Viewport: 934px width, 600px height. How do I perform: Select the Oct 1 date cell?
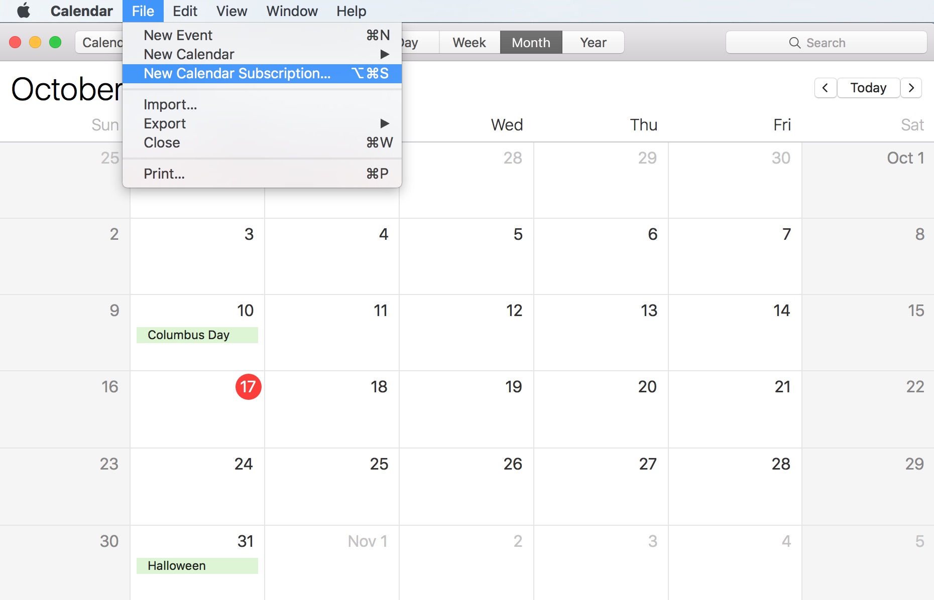point(868,180)
